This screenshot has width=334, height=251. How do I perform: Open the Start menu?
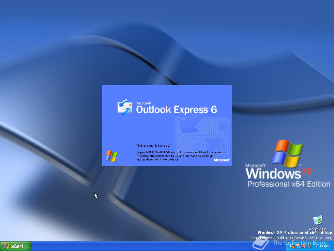point(16,246)
